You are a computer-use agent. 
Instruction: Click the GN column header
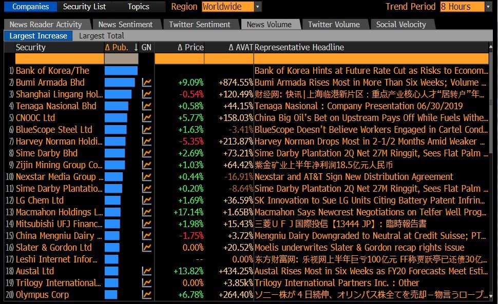click(x=146, y=47)
